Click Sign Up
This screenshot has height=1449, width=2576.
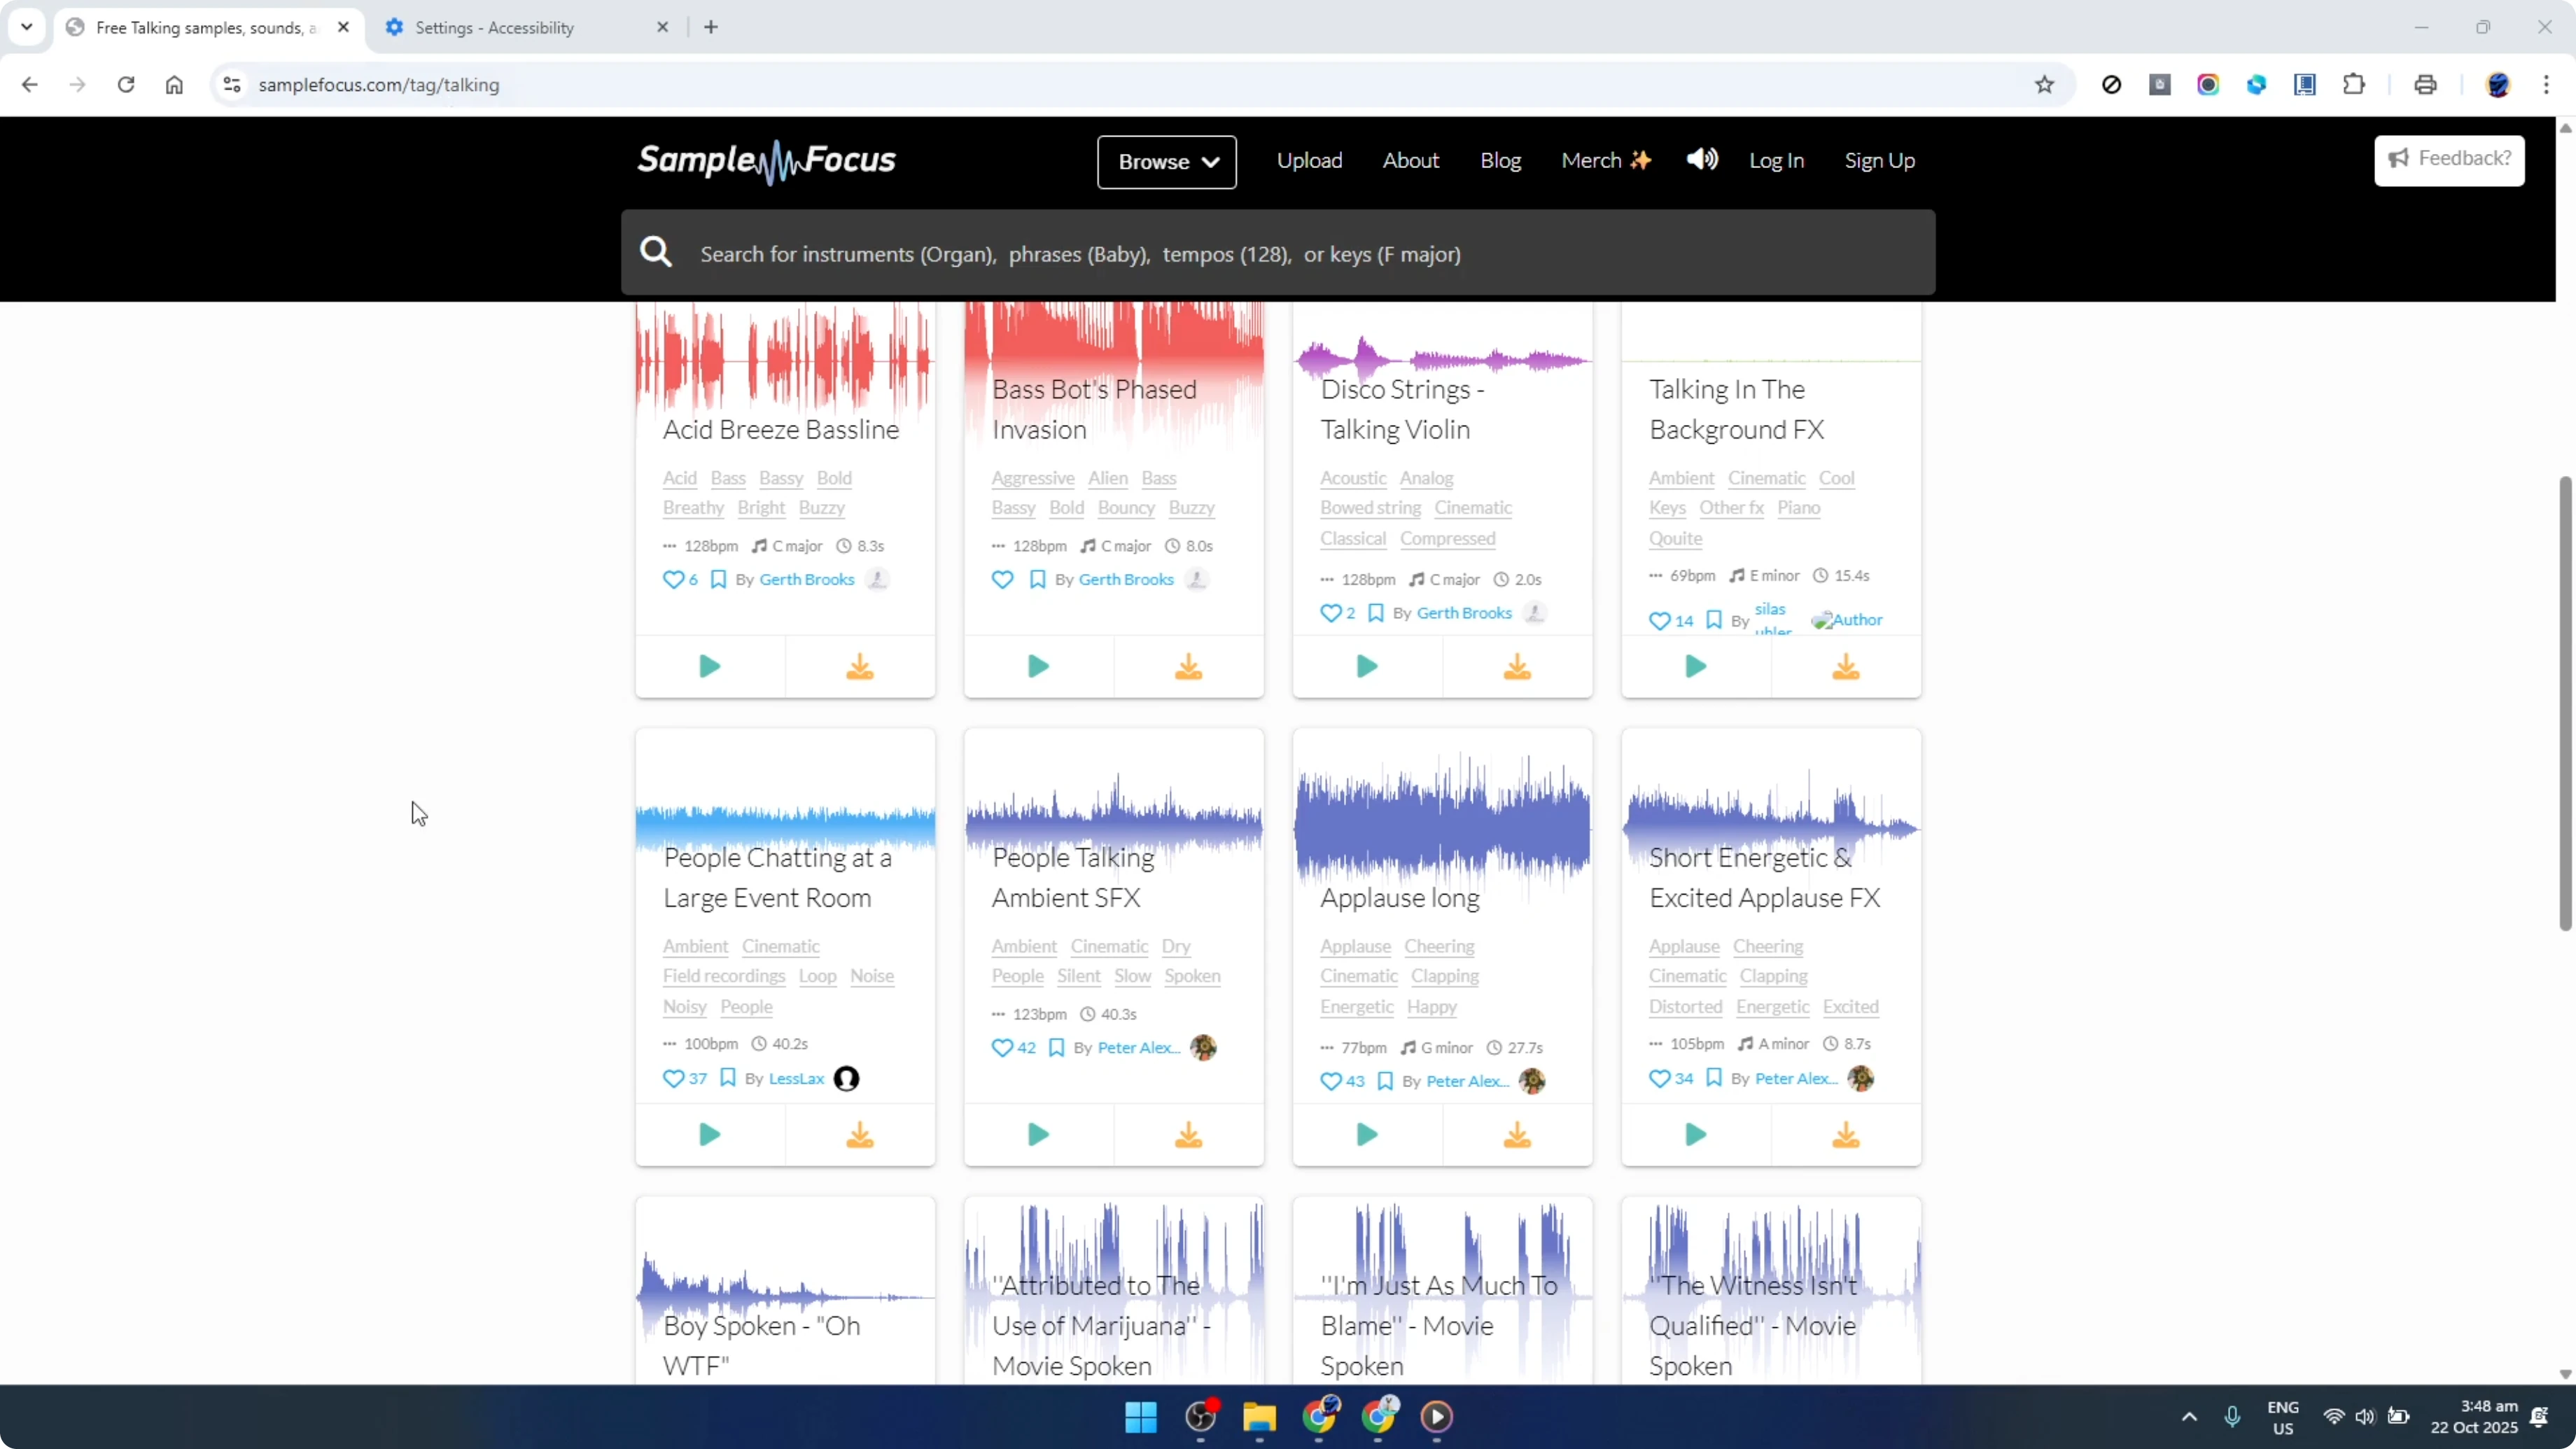[1879, 160]
